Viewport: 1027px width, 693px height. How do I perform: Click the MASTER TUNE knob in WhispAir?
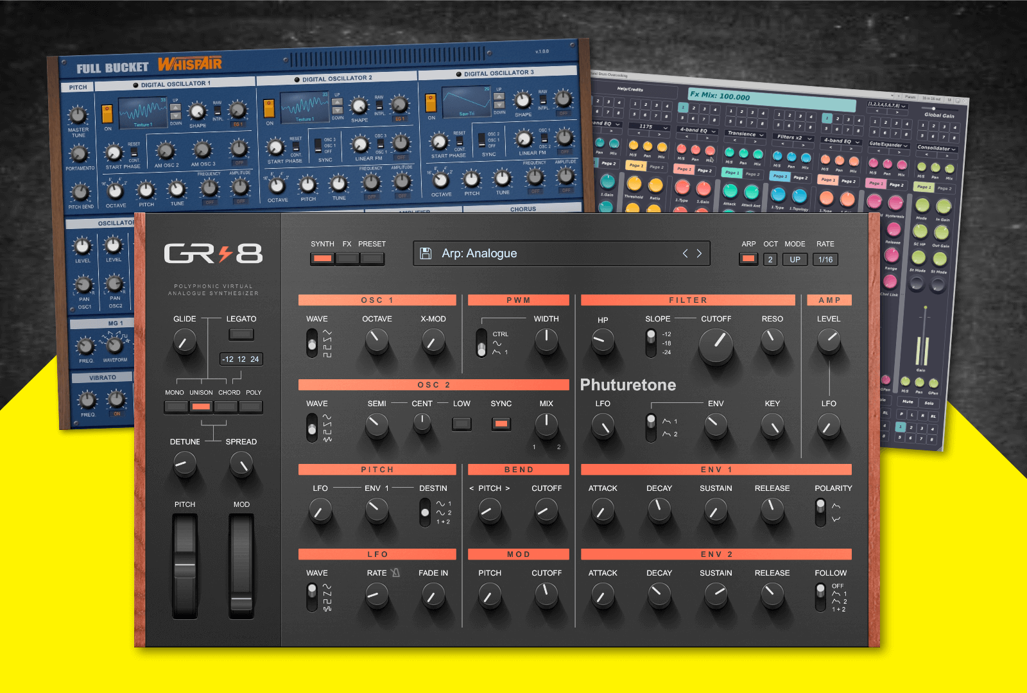coord(78,116)
